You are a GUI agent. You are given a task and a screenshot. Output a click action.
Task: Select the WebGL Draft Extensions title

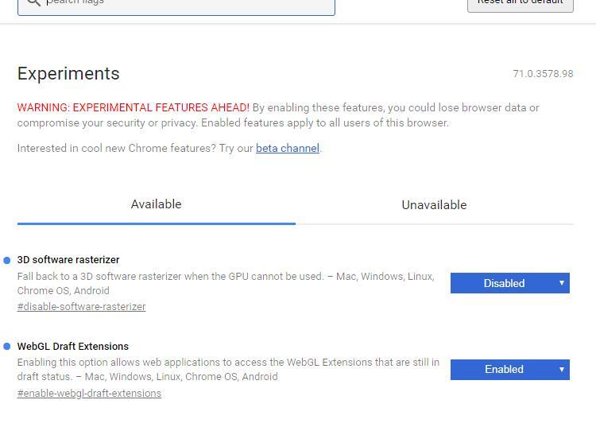tap(72, 347)
